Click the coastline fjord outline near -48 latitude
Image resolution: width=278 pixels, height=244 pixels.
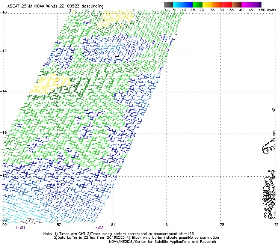pyautogui.click(x=269, y=194)
